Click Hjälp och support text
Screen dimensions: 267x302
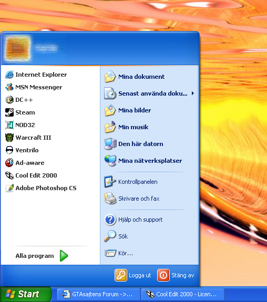point(140,220)
